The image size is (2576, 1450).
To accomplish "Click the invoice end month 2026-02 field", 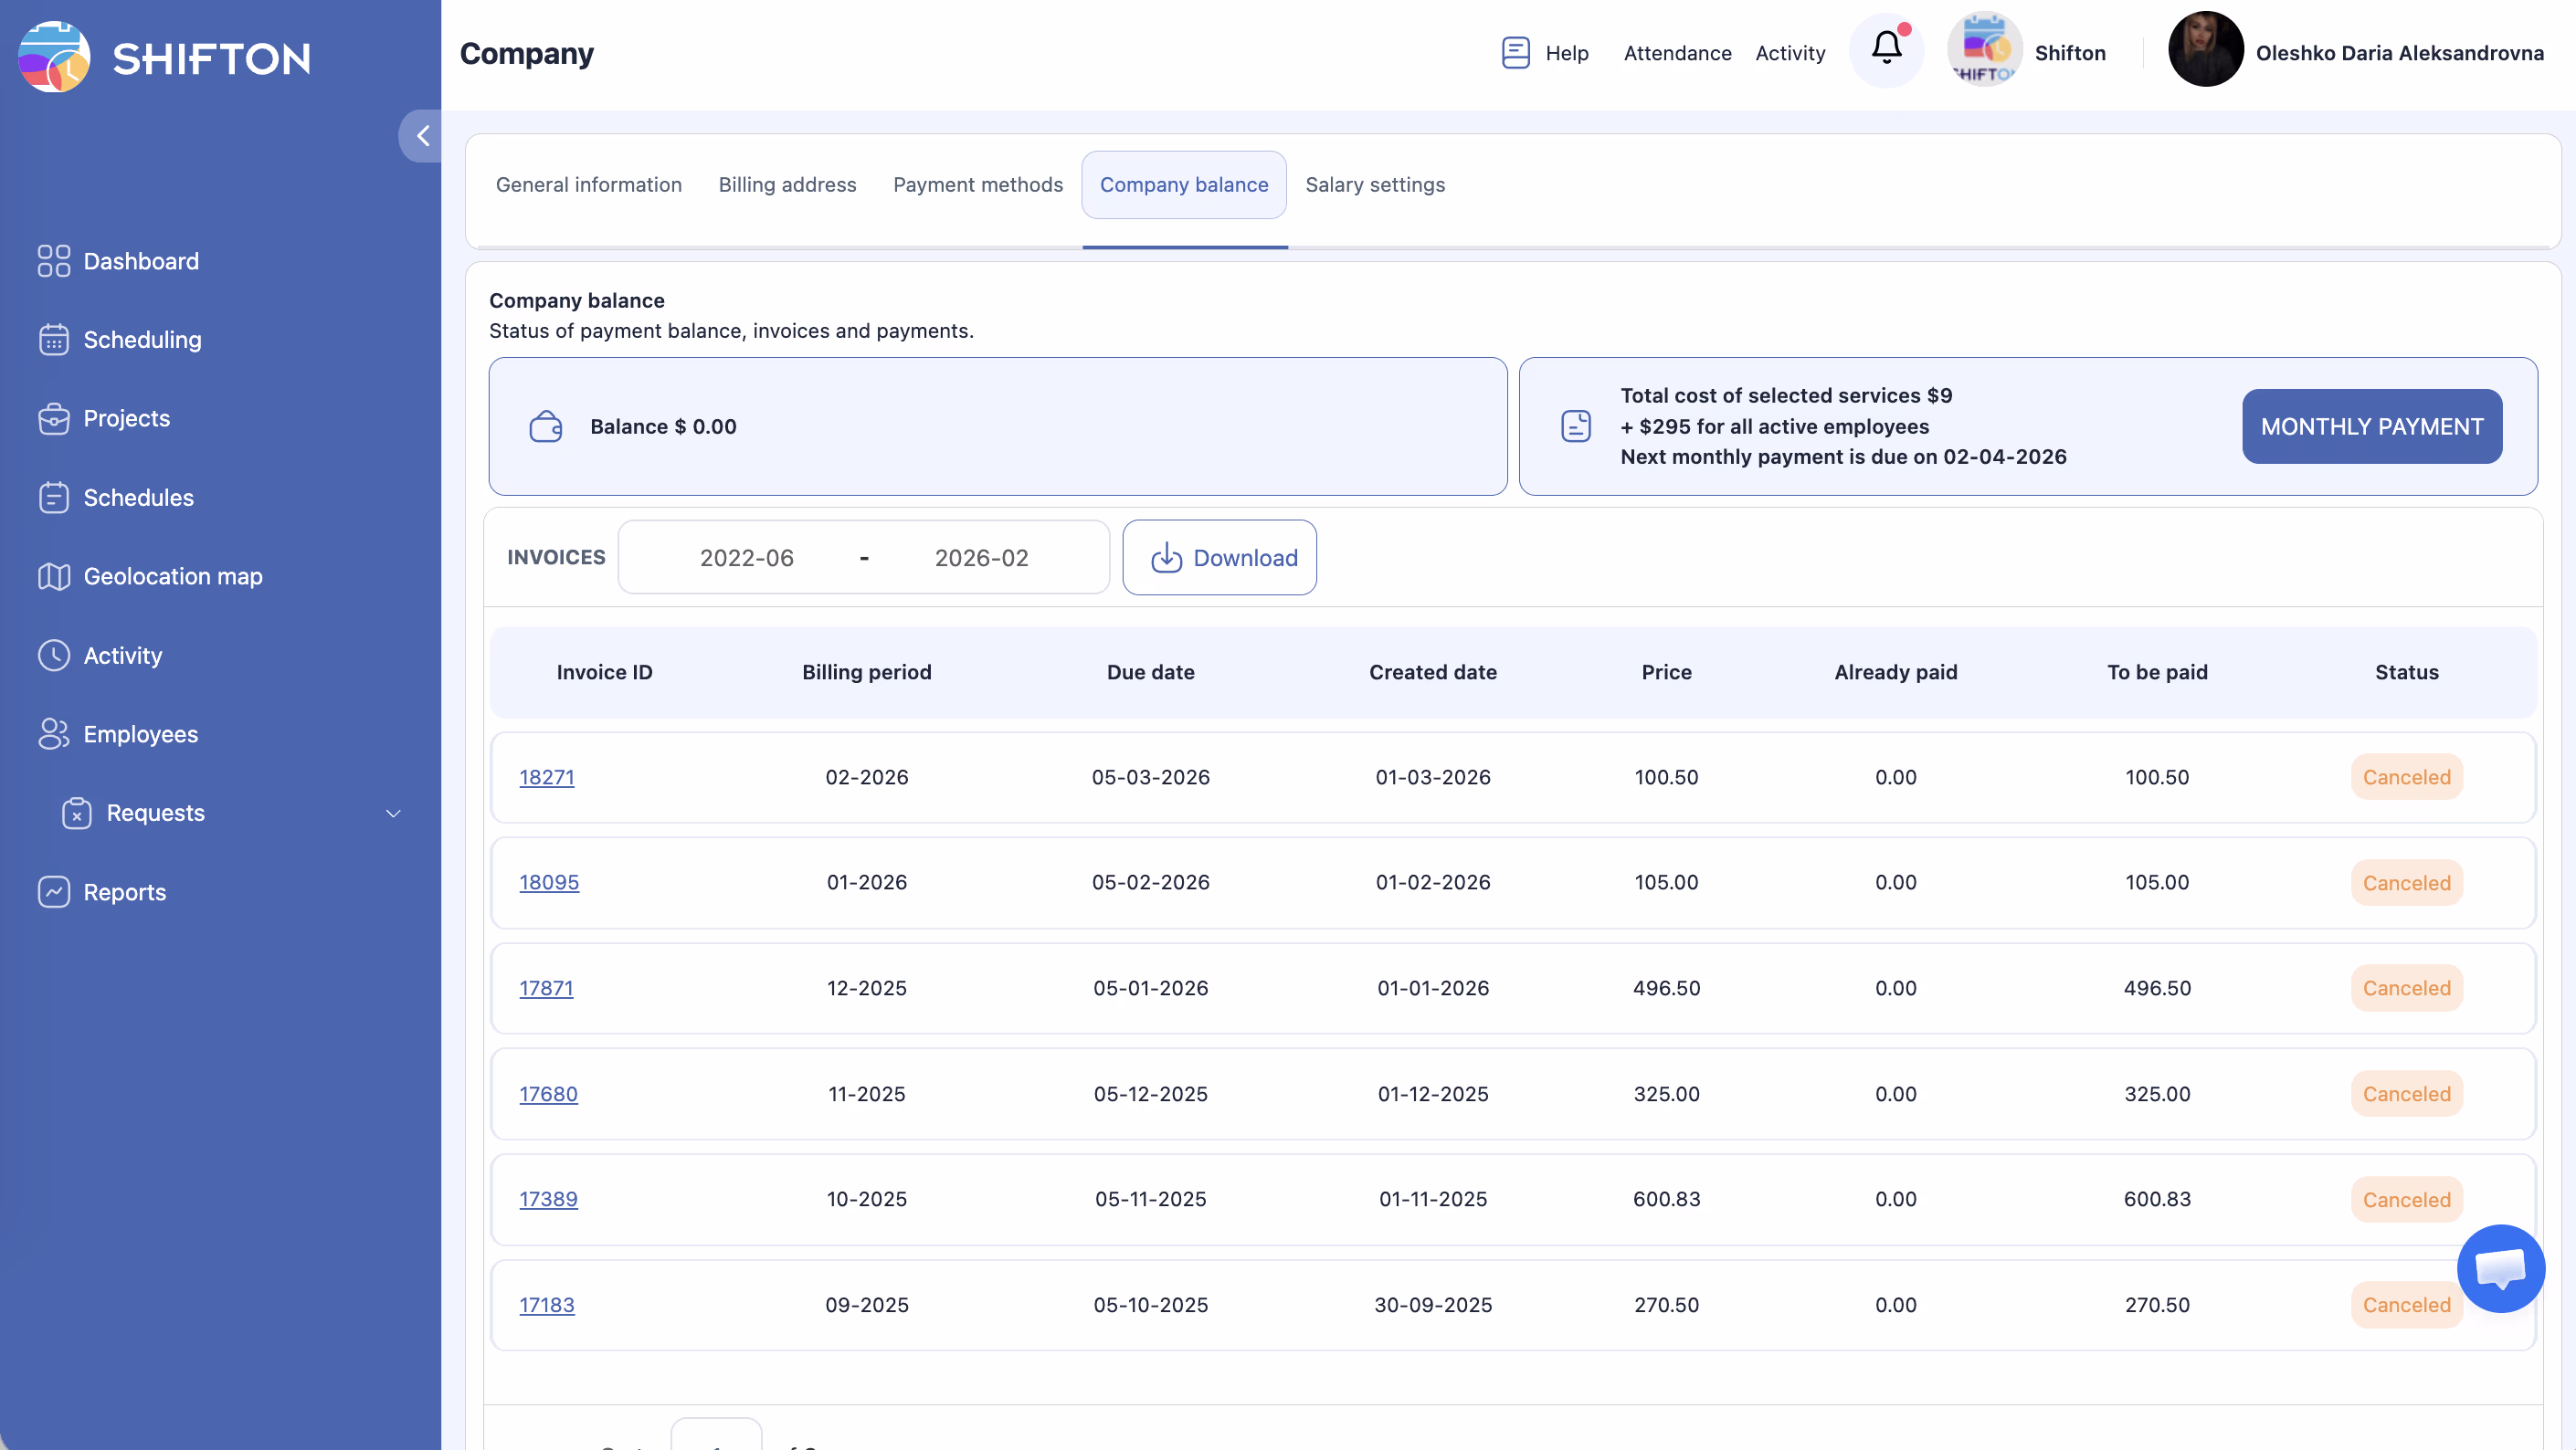I will (x=981, y=558).
